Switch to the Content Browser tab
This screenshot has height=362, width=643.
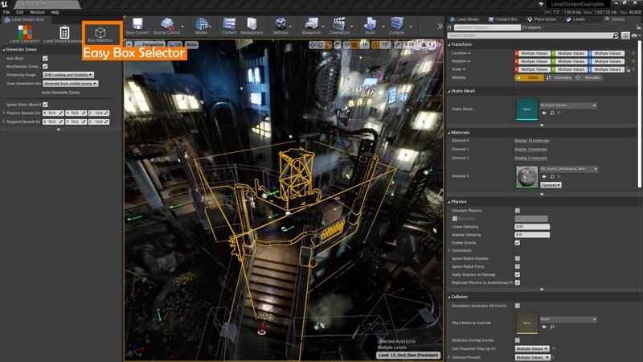pyautogui.click(x=503, y=19)
